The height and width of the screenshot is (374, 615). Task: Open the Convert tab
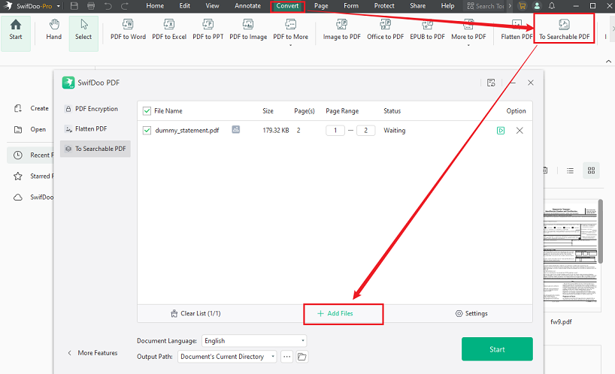coord(287,6)
